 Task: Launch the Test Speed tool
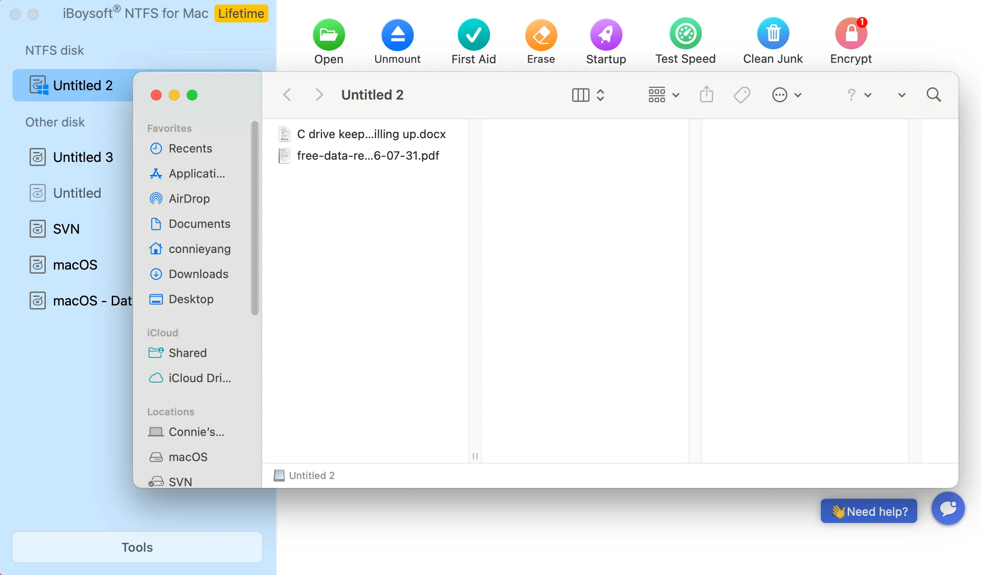tap(685, 34)
